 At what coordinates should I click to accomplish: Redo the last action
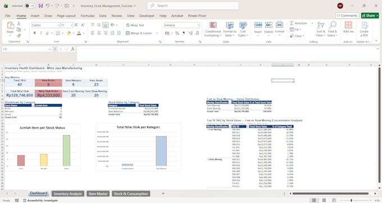[57, 6]
